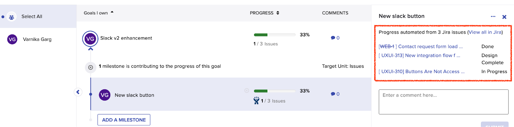The image size is (514, 127).
Task: Click the milestone target icon
Action: 91,67
